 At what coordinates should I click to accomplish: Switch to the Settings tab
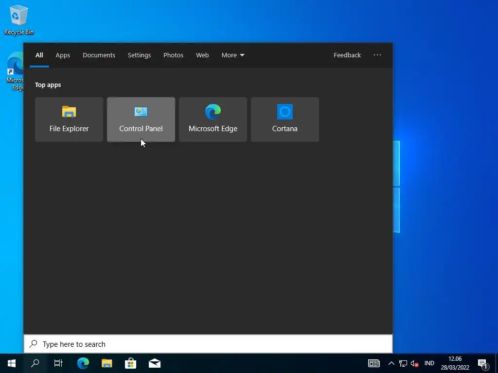139,55
